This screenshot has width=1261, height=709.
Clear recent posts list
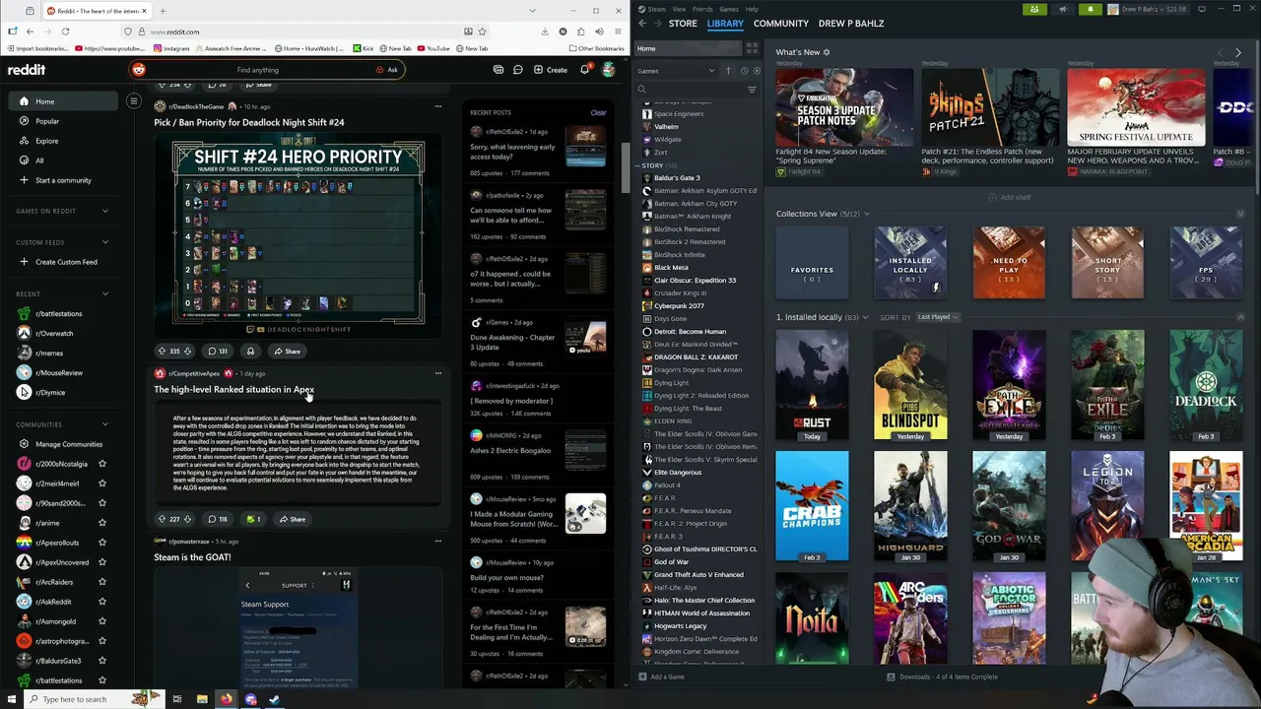[x=598, y=112]
